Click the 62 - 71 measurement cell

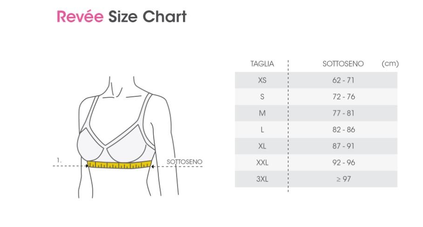coord(343,80)
